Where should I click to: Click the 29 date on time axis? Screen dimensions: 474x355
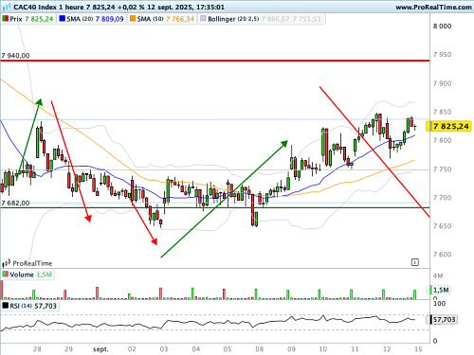(68, 349)
